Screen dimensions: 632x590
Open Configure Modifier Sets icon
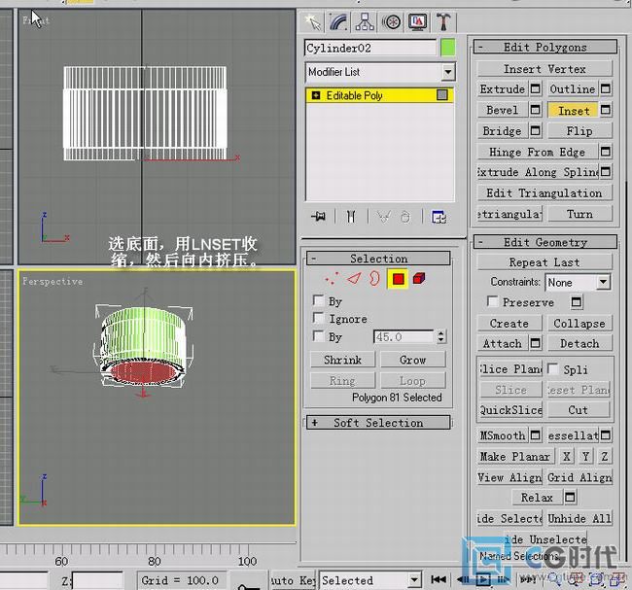(439, 217)
